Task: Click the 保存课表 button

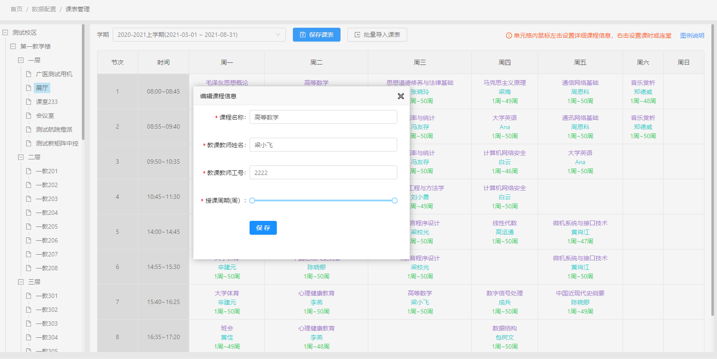Action: [317, 35]
